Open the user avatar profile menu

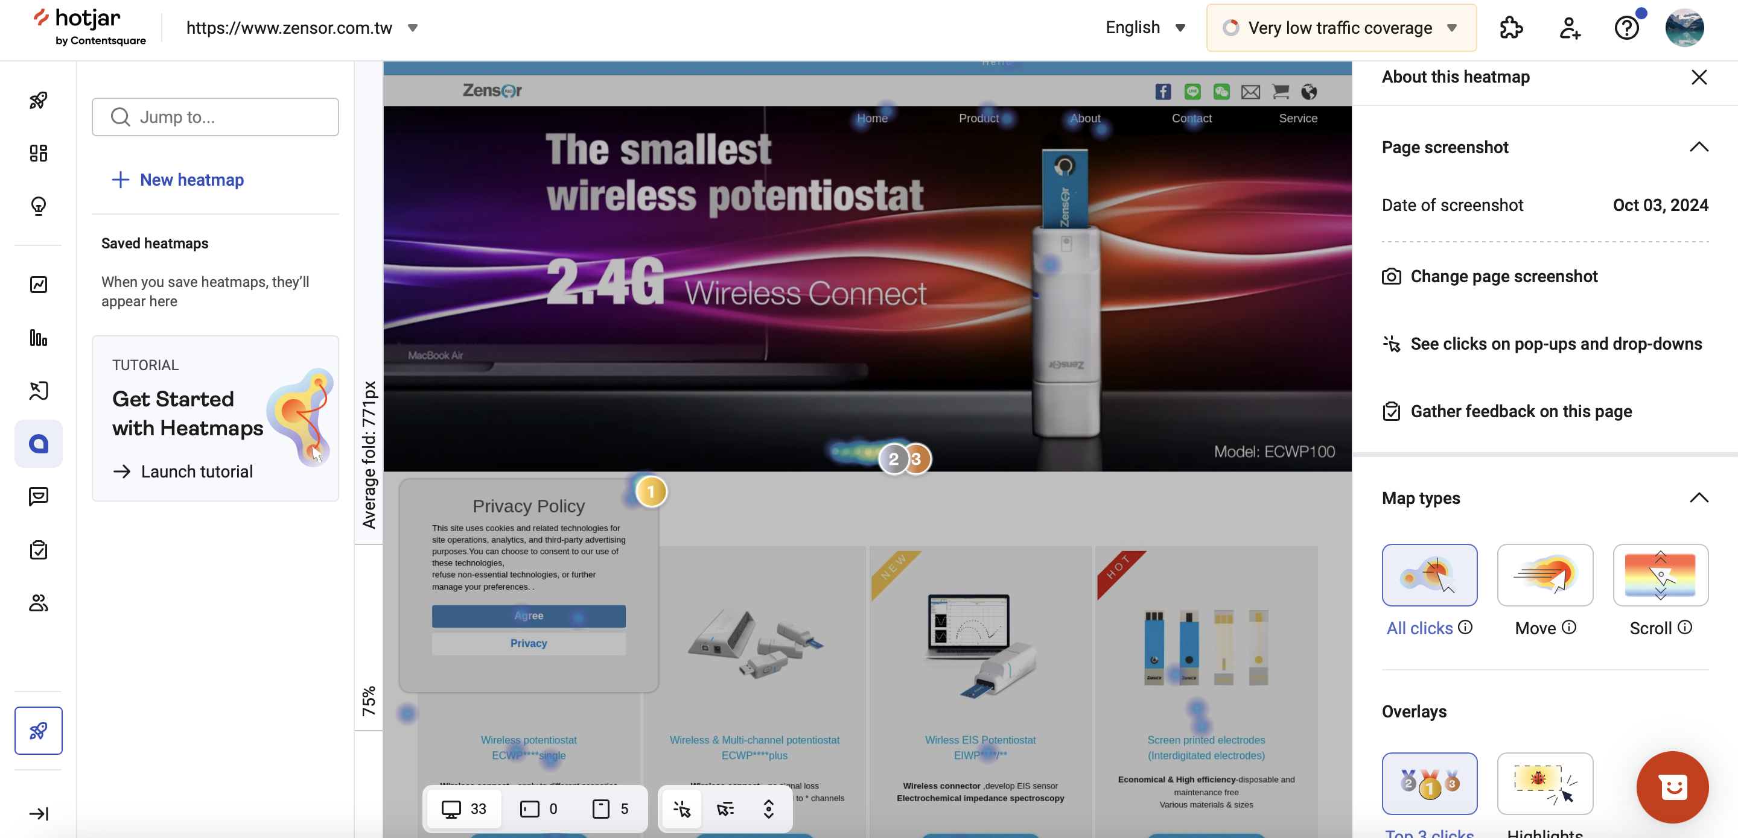(x=1684, y=28)
